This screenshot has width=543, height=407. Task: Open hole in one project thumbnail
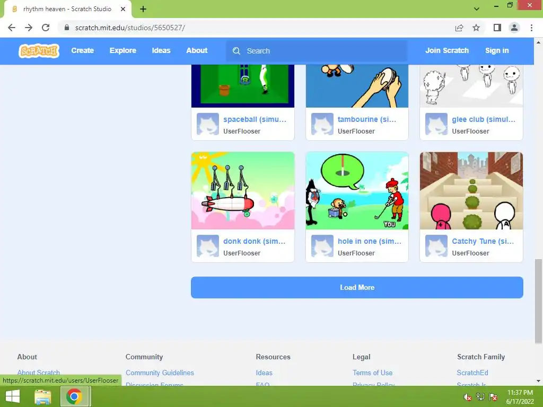pyautogui.click(x=357, y=191)
